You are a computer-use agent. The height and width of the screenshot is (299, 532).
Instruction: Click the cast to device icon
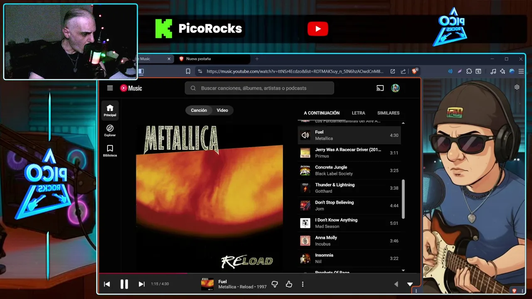pyautogui.click(x=380, y=88)
